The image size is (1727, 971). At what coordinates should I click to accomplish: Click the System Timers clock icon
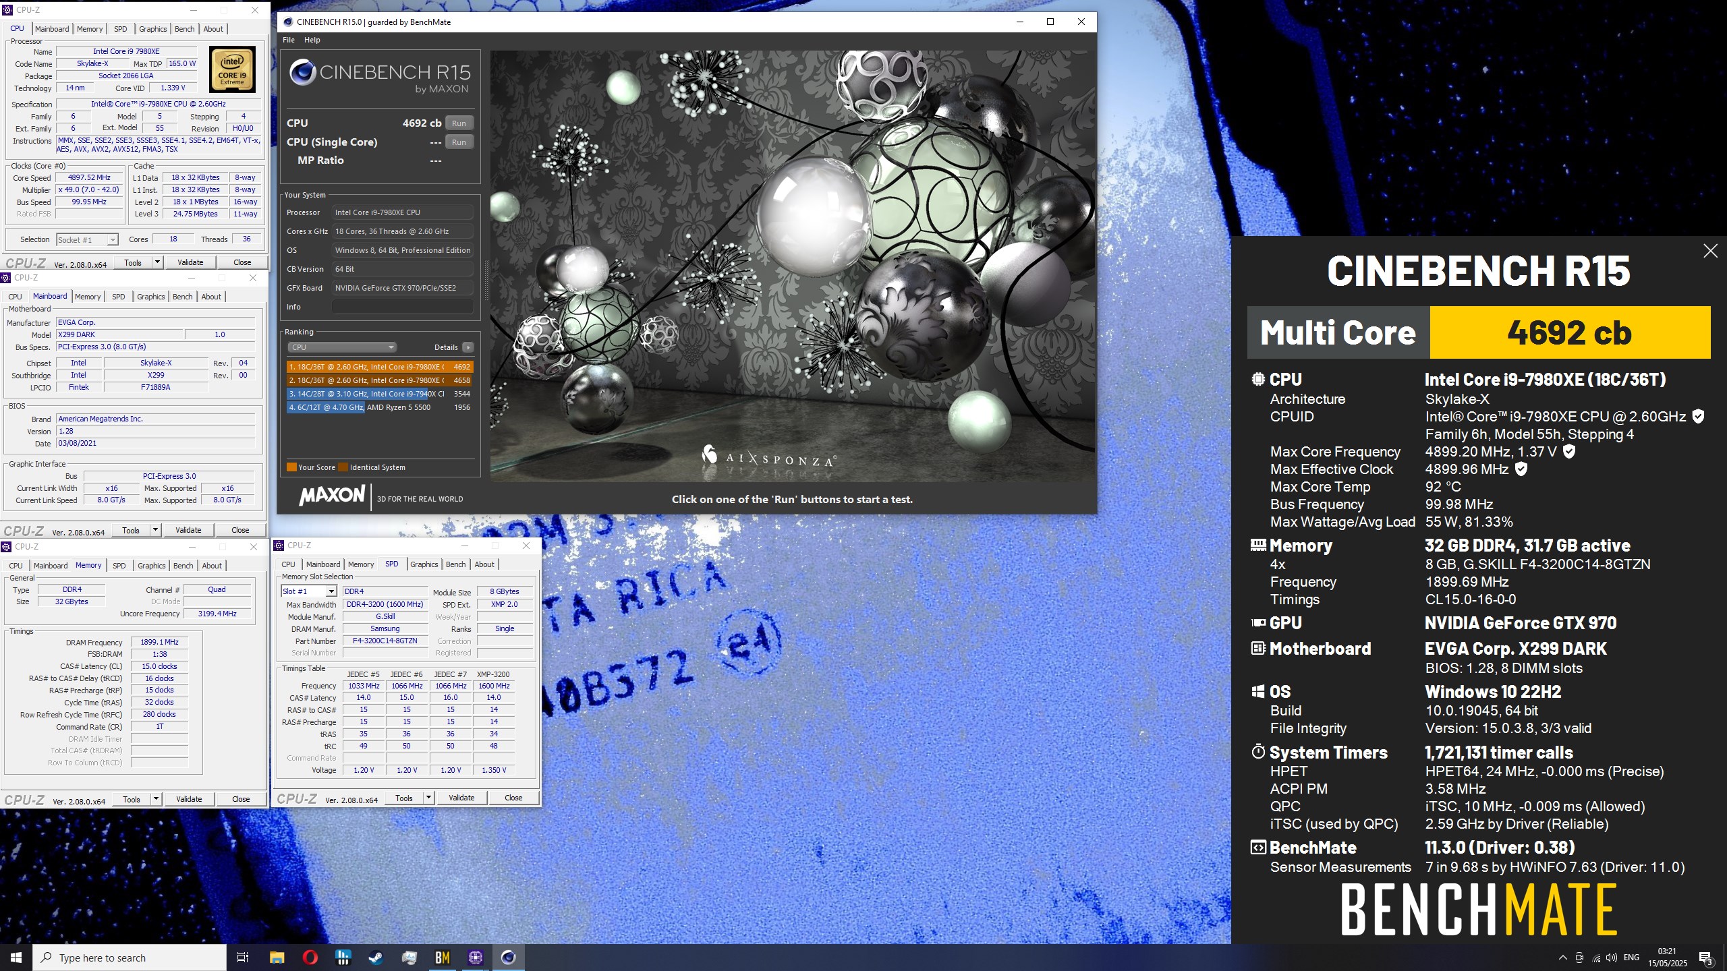pyautogui.click(x=1257, y=752)
